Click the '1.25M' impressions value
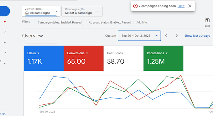 (x=156, y=61)
